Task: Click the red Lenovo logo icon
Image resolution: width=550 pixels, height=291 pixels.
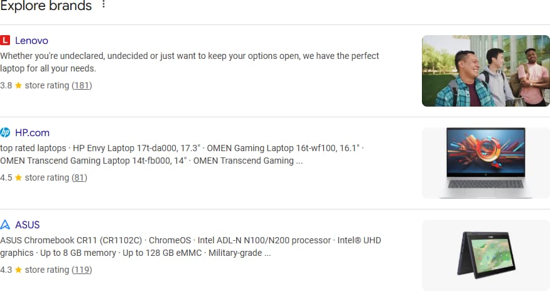Action: [5, 40]
